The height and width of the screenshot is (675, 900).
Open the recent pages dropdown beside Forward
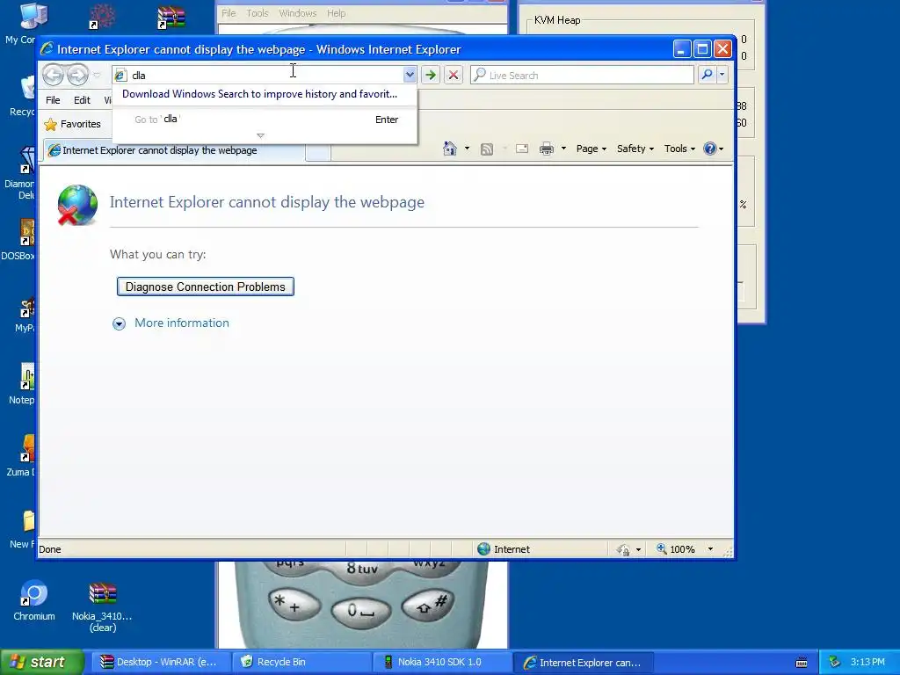pos(97,76)
